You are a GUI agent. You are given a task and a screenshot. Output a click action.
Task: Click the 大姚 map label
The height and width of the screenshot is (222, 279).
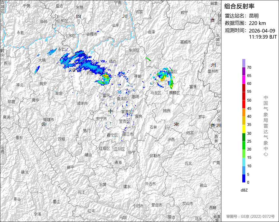[42, 60]
